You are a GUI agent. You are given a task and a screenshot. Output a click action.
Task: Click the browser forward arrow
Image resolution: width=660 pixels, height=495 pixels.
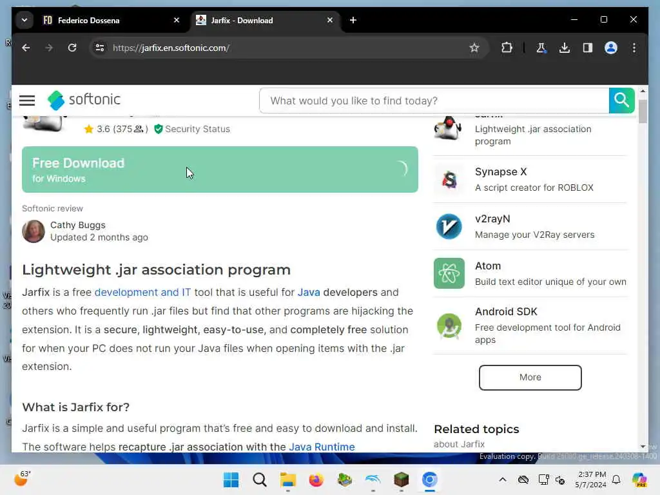pyautogui.click(x=49, y=48)
